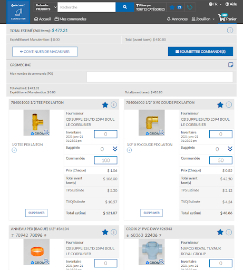
Task: Open favorites star showing 21
Action: pos(176,7)
